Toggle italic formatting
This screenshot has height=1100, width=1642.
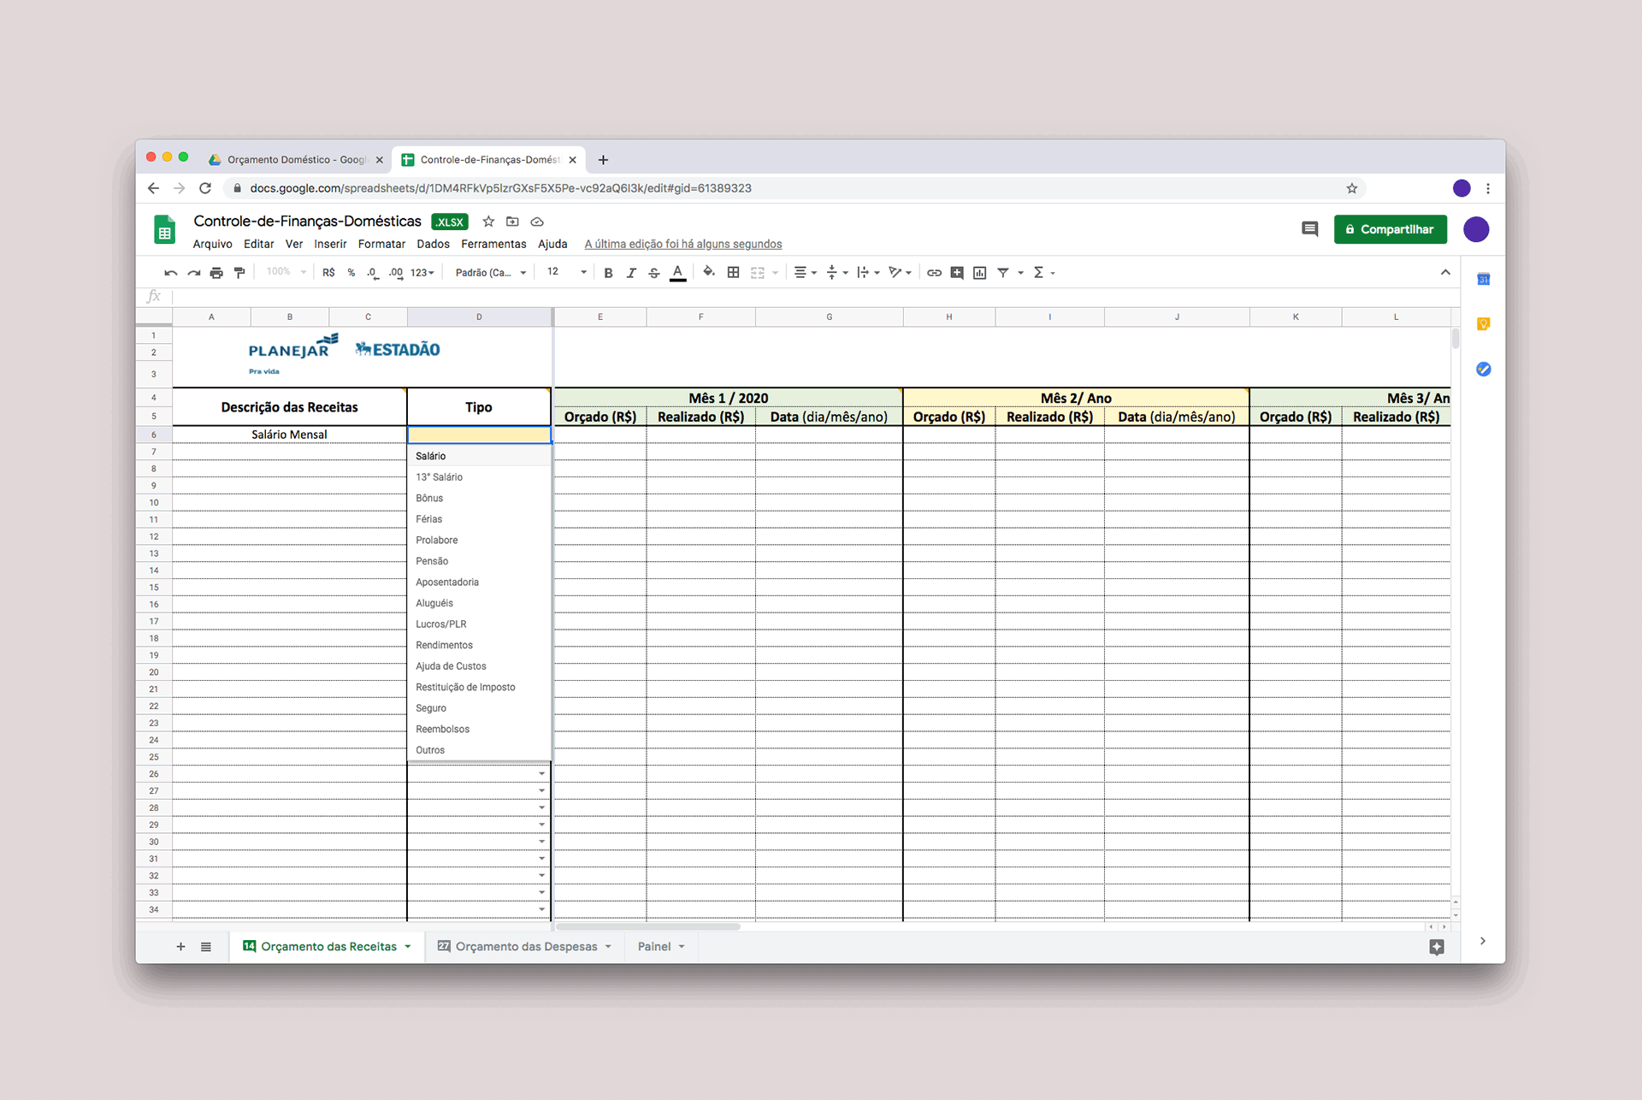pyautogui.click(x=631, y=273)
